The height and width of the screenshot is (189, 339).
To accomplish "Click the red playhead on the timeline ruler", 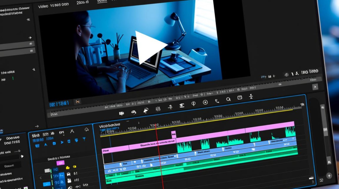I will [156, 125].
